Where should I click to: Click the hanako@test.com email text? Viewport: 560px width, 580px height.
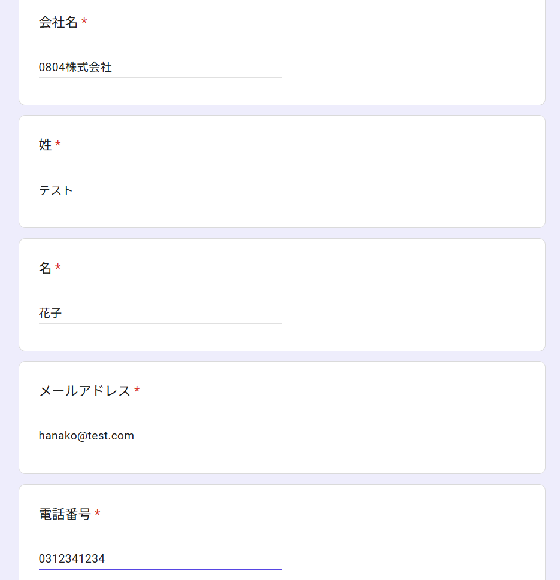[x=86, y=436]
